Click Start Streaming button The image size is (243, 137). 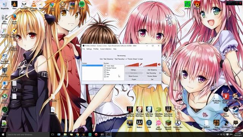click(x=152, y=70)
